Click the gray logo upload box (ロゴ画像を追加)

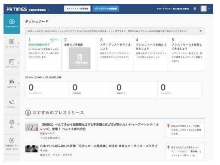(79, 58)
